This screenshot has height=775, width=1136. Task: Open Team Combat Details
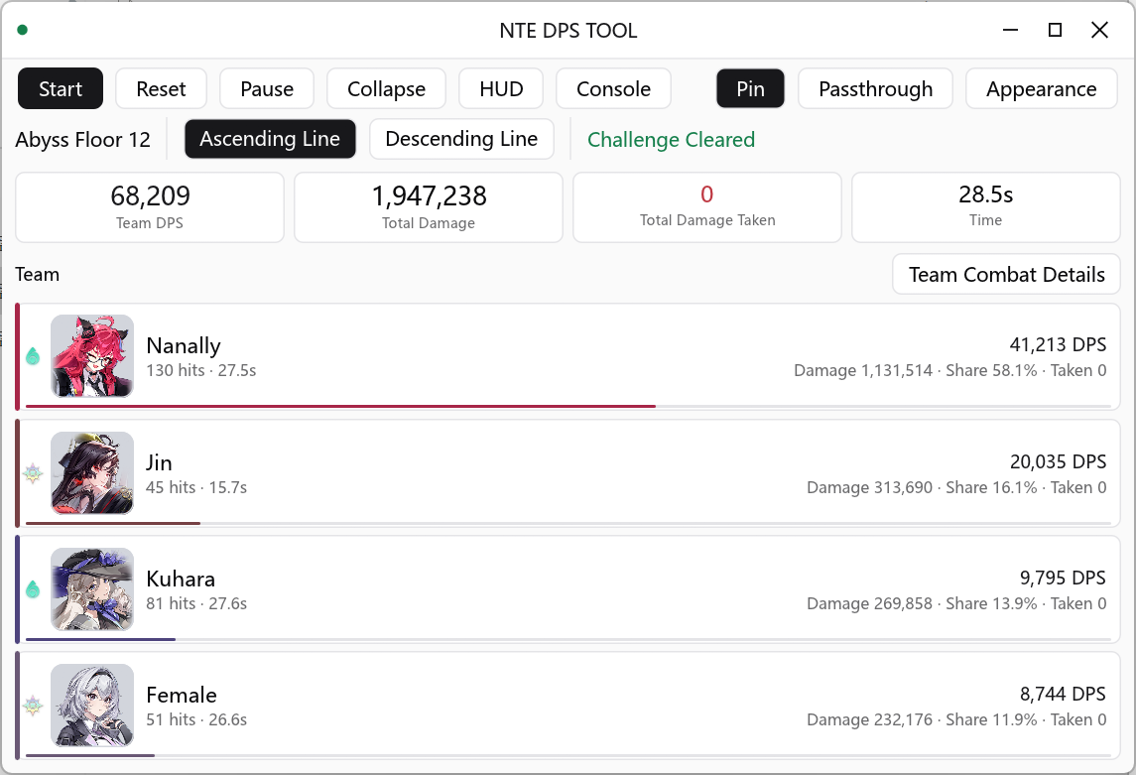coord(1006,274)
